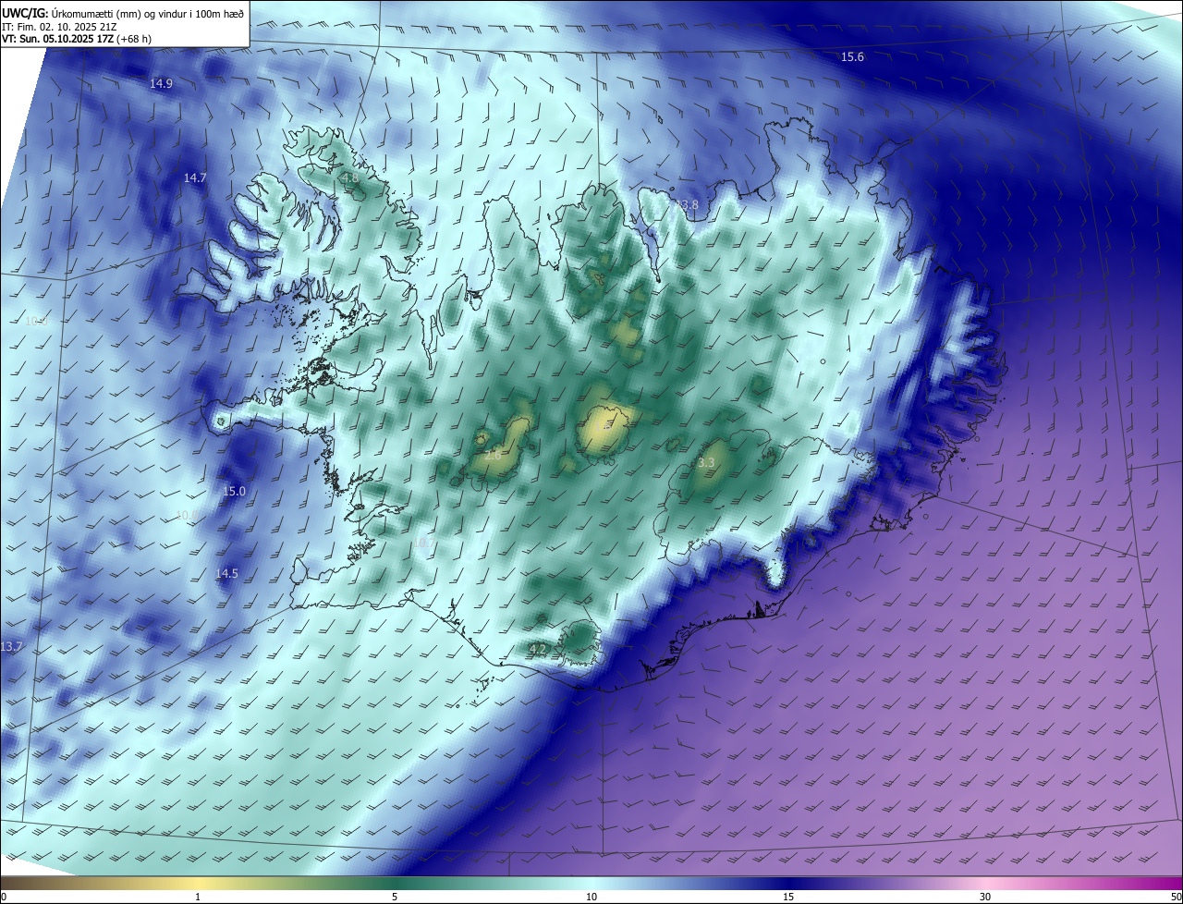Click the color scale tick labeled 10
This screenshot has width=1183, height=904.
591,897
